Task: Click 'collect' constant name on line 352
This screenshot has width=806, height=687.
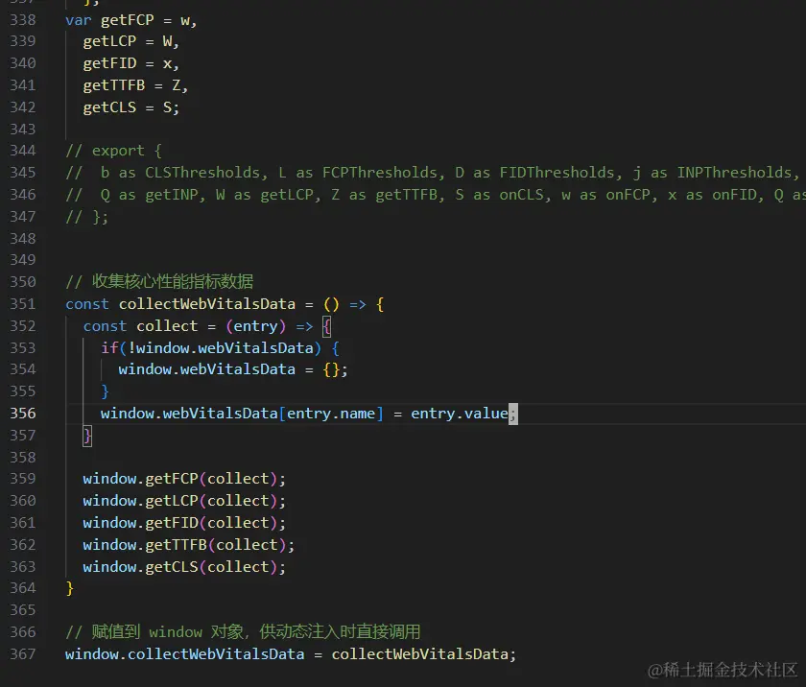Action: pos(167,326)
